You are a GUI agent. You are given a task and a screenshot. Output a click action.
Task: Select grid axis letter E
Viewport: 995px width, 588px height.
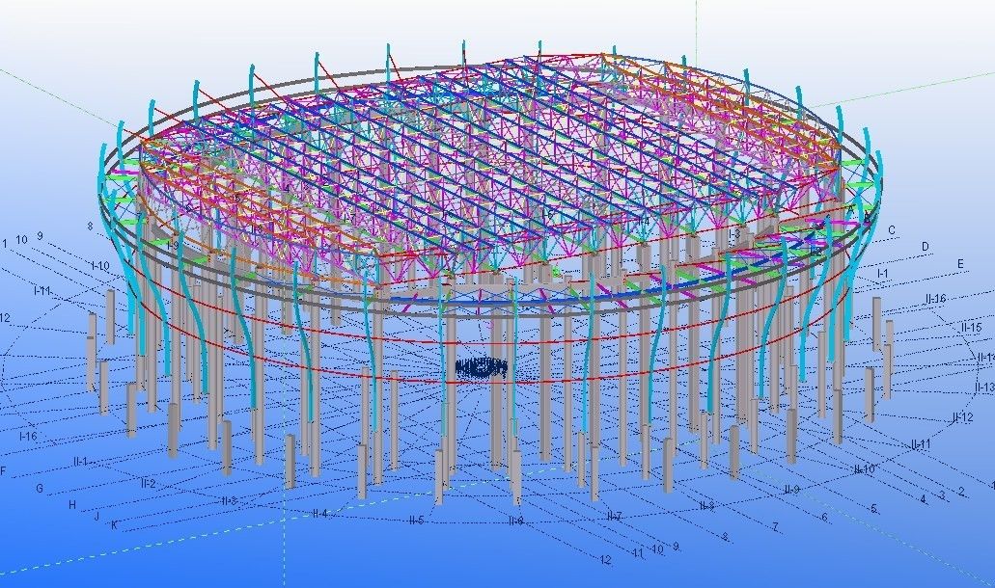point(960,263)
